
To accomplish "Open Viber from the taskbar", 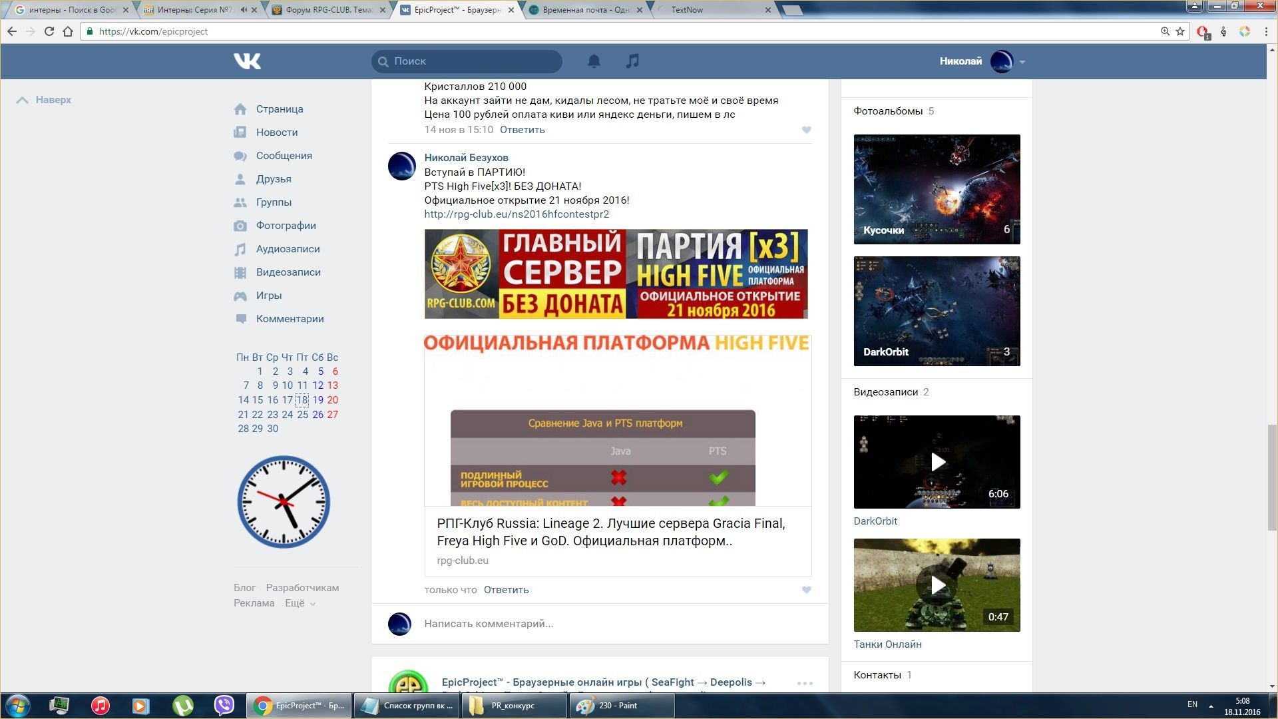I will click(224, 706).
